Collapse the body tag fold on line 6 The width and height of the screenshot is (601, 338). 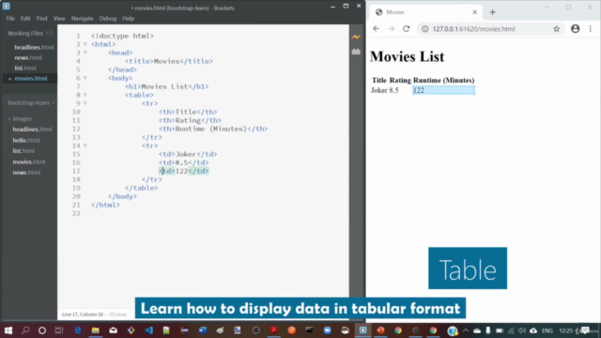tap(85, 78)
